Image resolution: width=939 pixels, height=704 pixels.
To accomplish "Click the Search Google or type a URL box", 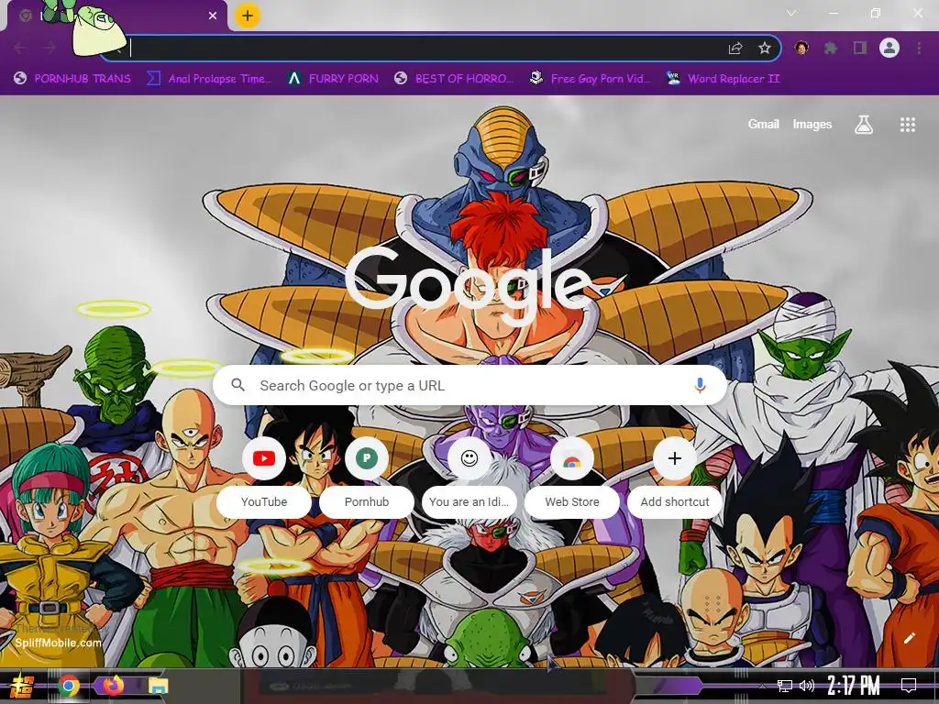I will (x=470, y=386).
